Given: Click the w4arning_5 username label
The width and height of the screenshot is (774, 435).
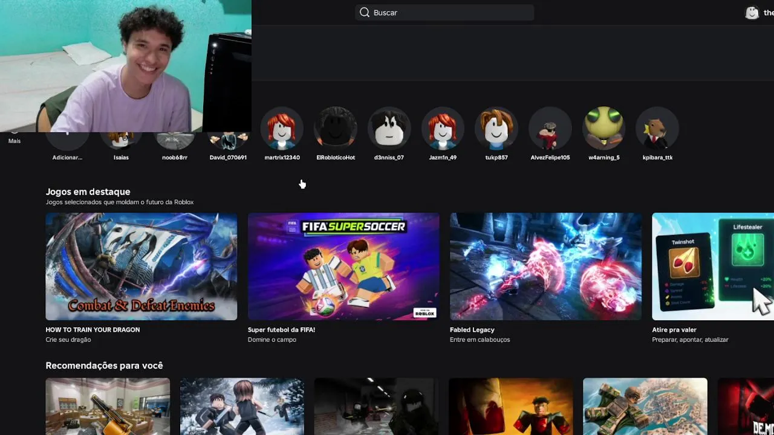Looking at the screenshot, I should [x=604, y=158].
